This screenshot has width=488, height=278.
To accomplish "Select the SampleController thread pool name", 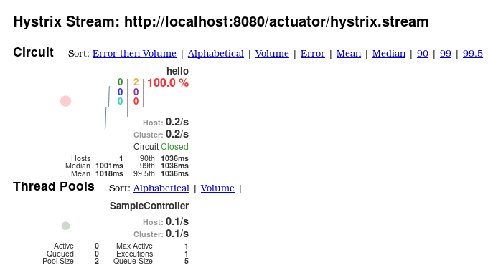I will [x=149, y=206].
